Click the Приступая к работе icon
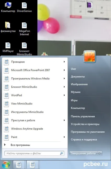 click(x=6, y=121)
